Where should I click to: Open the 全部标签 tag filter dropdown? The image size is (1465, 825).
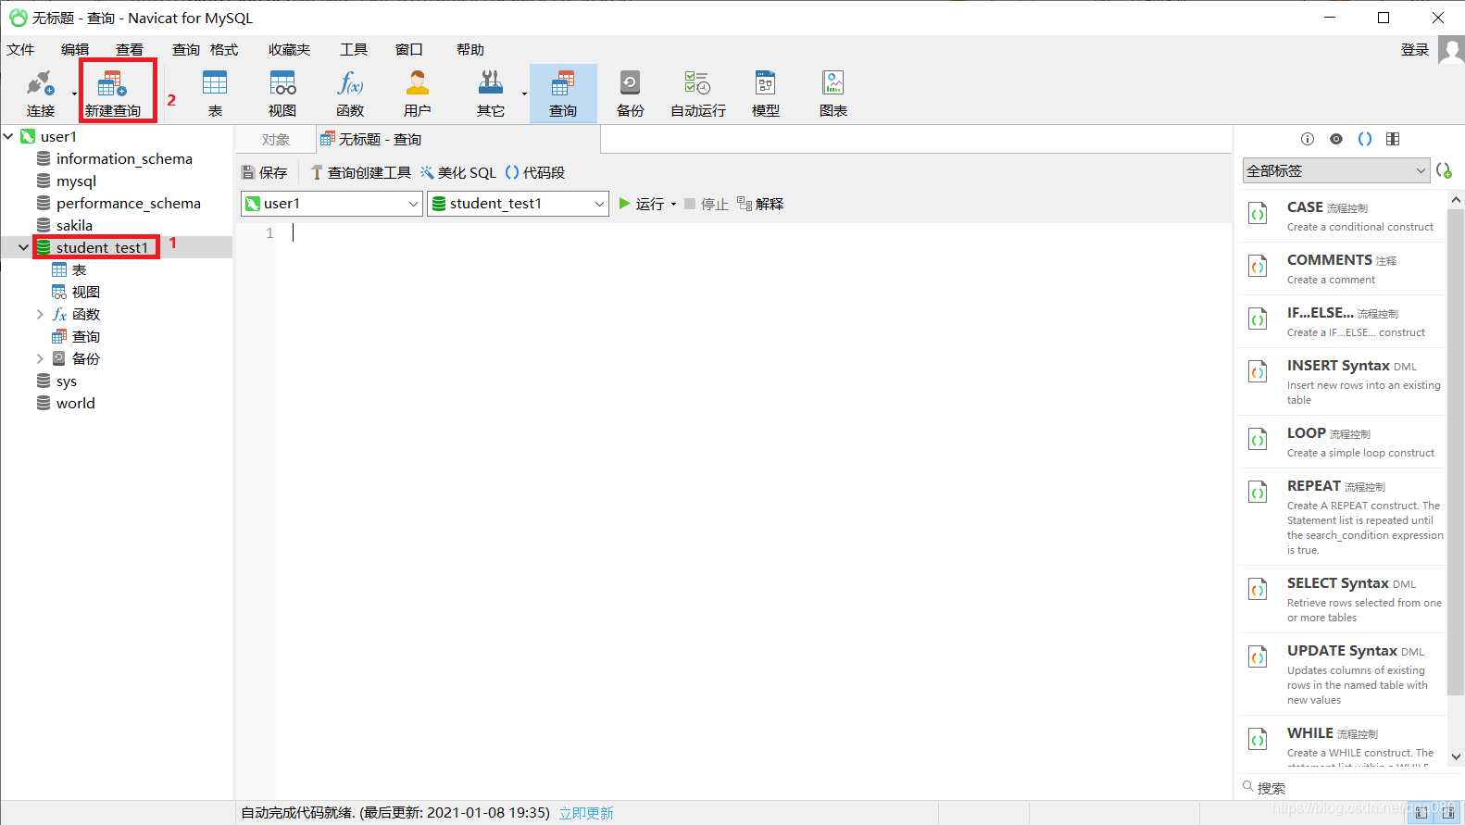1336,170
